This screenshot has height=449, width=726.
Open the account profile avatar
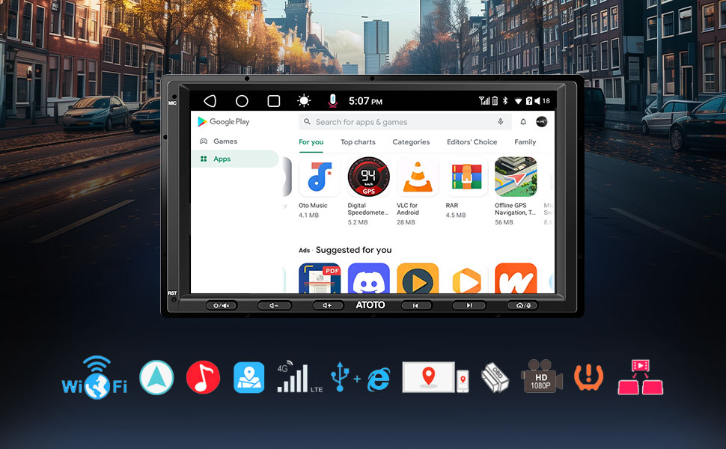click(x=541, y=122)
